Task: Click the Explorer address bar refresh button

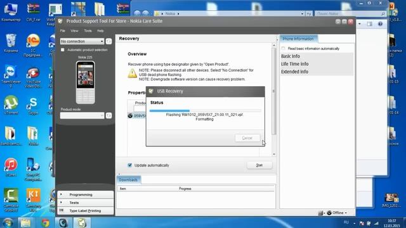Action: [x=309, y=13]
